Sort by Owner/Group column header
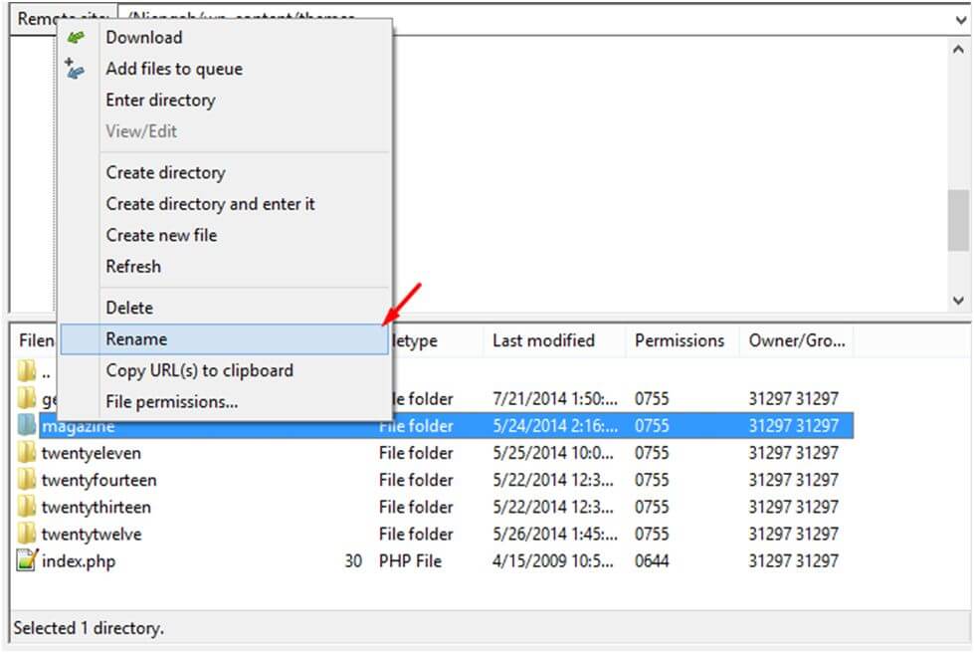The height and width of the screenshot is (653, 974). [x=797, y=340]
